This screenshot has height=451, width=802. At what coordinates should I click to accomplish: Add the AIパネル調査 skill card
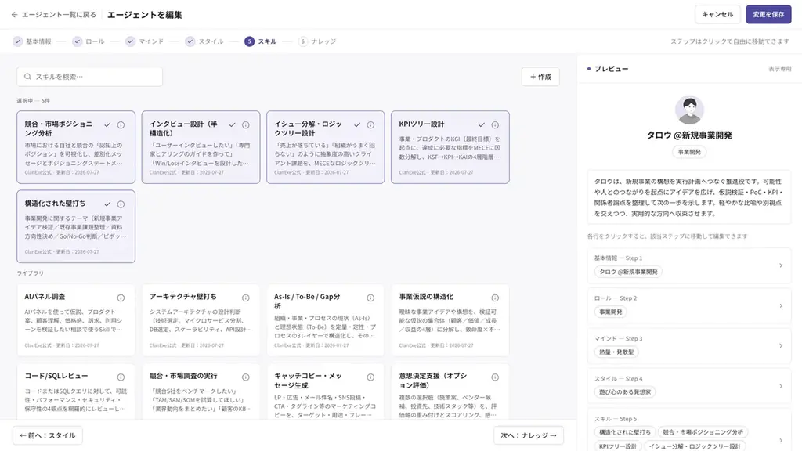point(76,320)
